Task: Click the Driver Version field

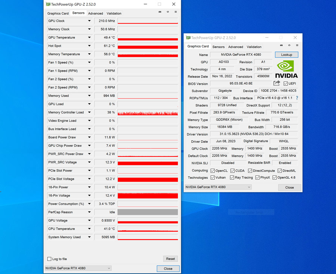Action: (254, 134)
